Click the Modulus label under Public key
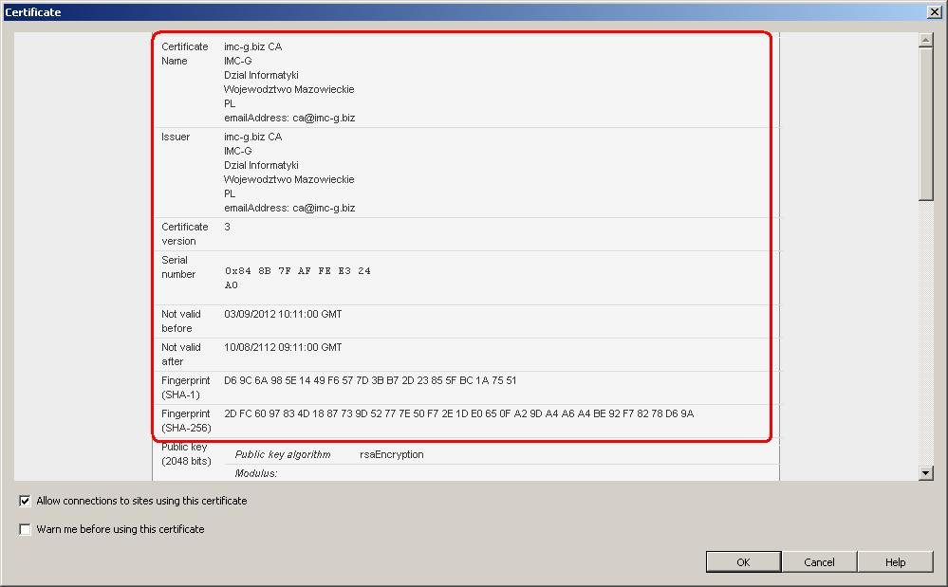Screen dimensions: 948x587 coord(256,473)
